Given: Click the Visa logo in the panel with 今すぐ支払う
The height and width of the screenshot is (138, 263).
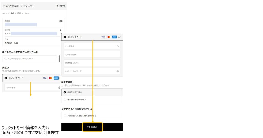Looking at the screenshot, I should (x=103, y=37).
